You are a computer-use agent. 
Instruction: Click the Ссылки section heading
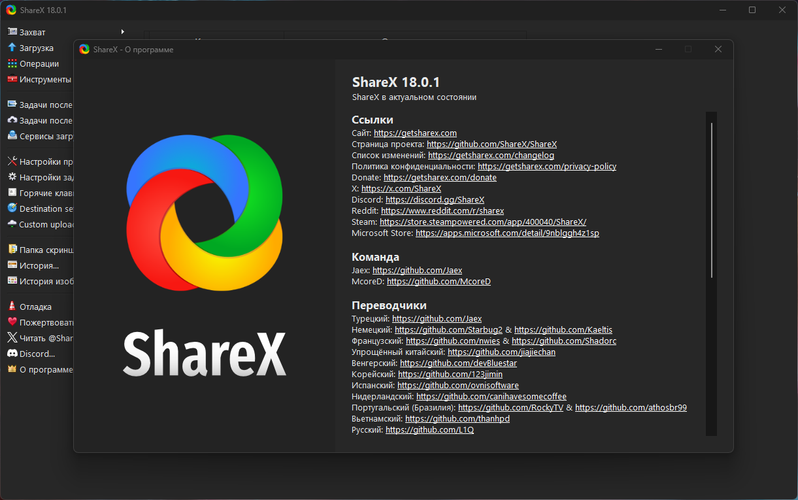373,120
